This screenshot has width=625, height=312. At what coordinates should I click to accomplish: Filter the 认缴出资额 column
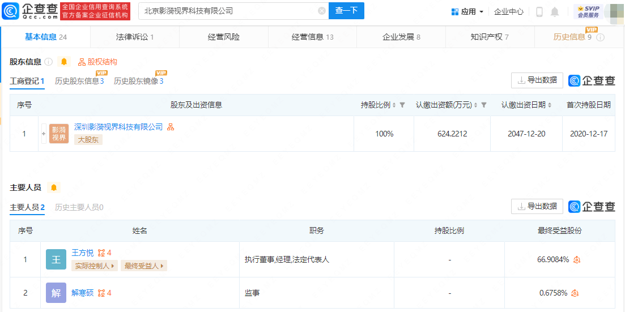484,105
